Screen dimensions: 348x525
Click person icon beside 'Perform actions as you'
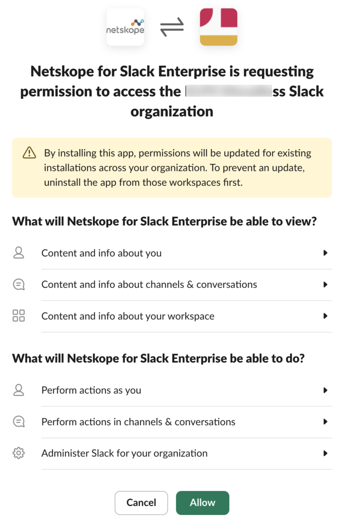coord(19,390)
